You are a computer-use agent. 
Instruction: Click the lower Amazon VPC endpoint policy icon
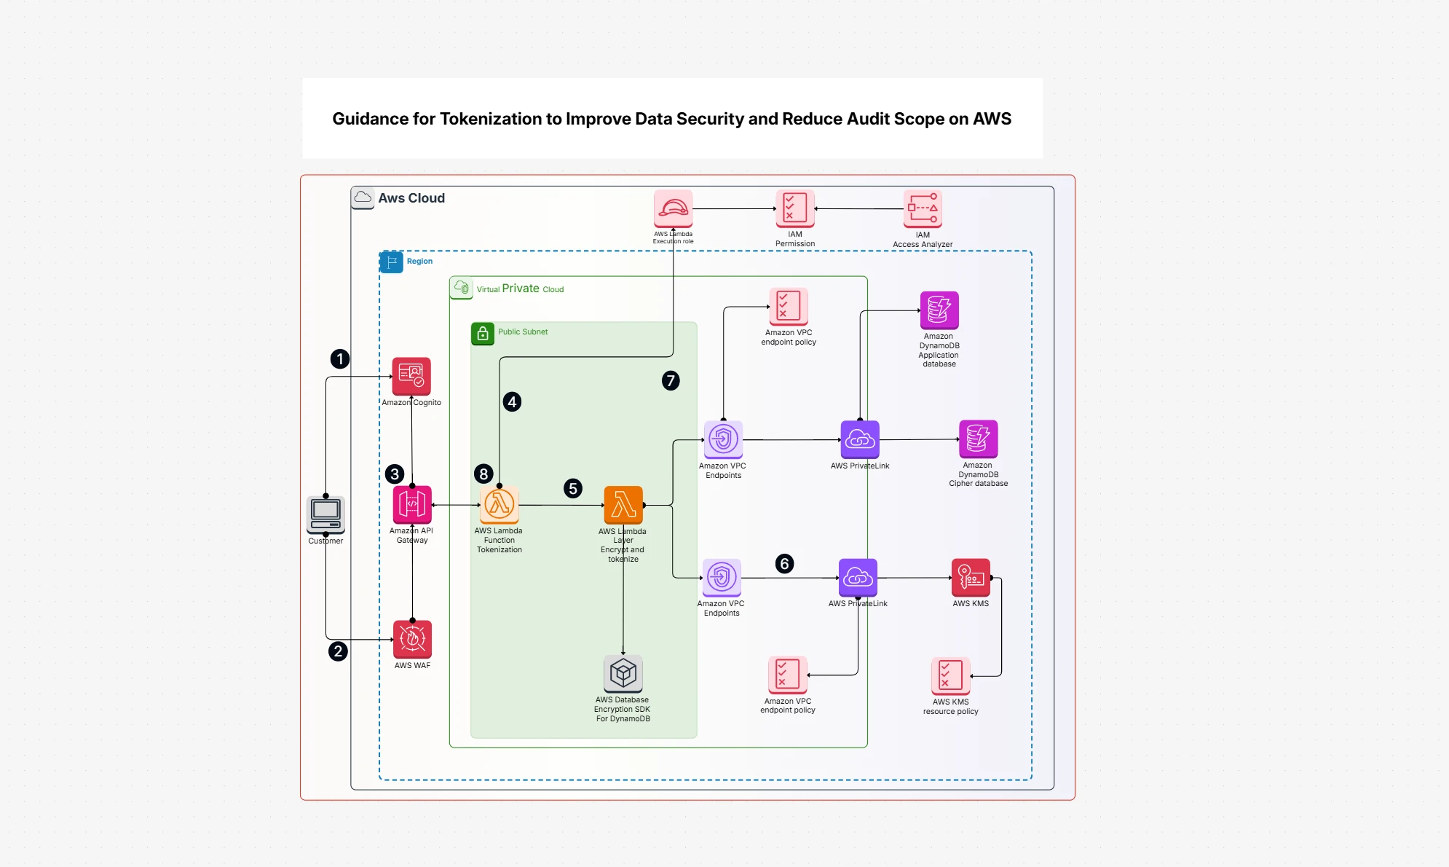[788, 675]
